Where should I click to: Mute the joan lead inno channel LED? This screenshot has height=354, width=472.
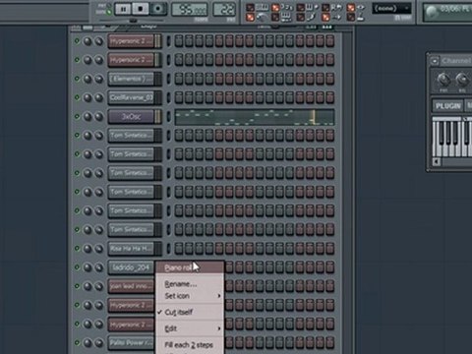pos(77,286)
